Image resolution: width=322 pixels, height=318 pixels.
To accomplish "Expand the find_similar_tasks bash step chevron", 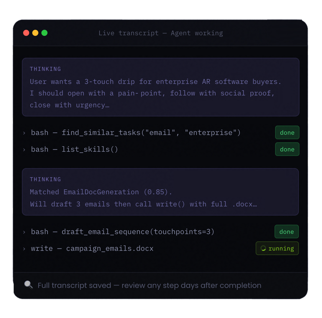I will coord(24,133).
